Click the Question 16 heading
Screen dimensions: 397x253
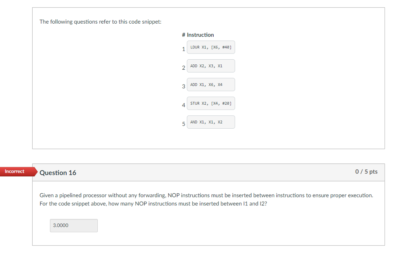pos(58,173)
